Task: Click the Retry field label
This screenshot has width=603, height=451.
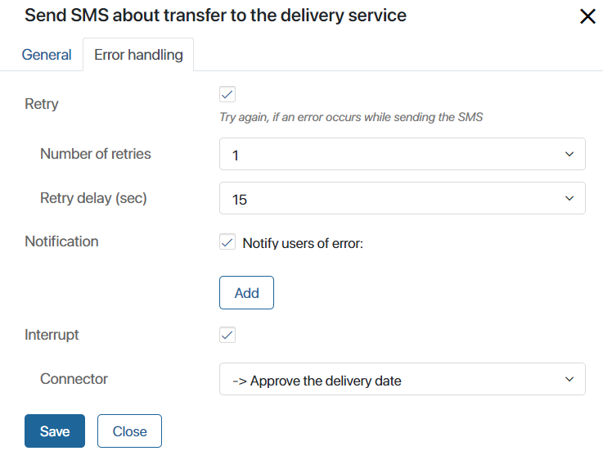Action: [x=42, y=104]
